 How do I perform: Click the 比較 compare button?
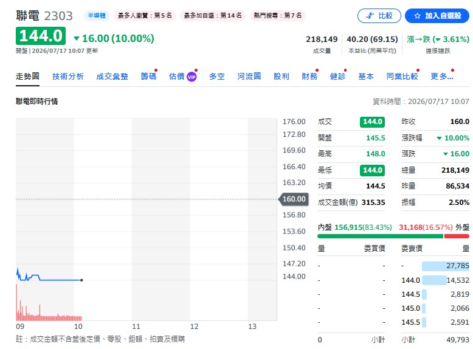point(379,16)
